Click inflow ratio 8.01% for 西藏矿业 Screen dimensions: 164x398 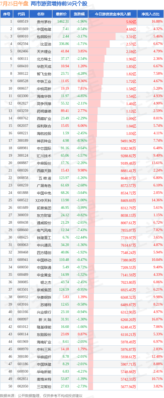(158, 118)
